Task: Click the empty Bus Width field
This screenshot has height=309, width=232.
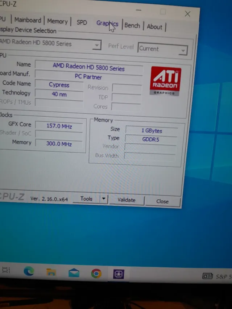Action: (150, 157)
